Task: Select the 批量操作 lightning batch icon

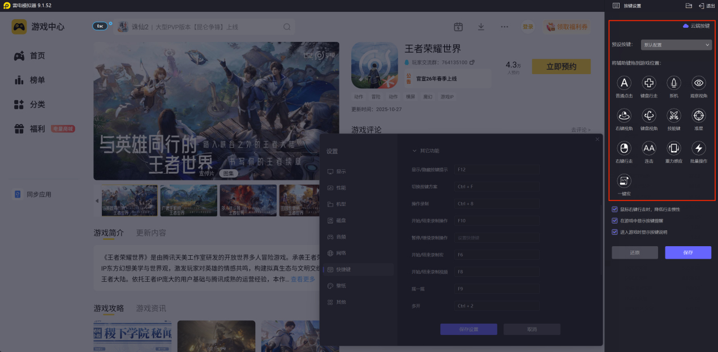Action: coord(699,148)
